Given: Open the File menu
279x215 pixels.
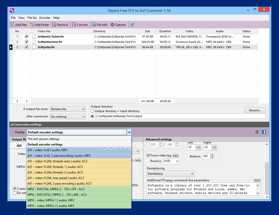Looking at the screenshot, I should click(13, 17).
